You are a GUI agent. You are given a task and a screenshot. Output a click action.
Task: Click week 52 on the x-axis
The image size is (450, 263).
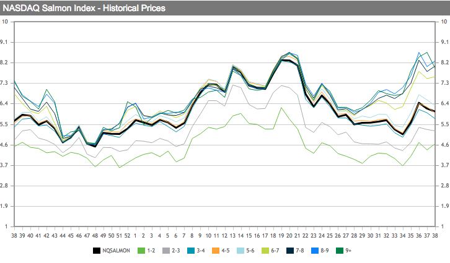point(127,236)
